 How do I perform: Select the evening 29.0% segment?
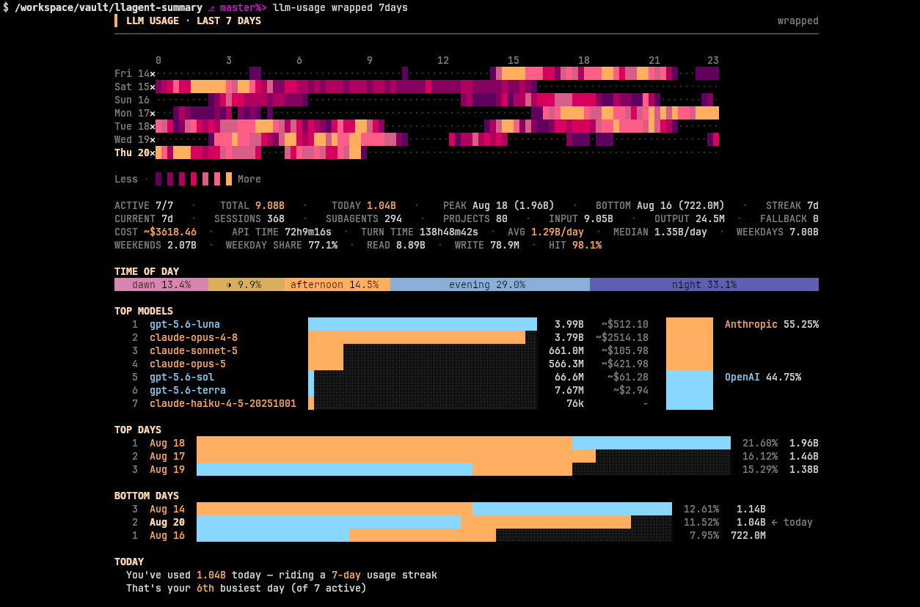click(490, 284)
